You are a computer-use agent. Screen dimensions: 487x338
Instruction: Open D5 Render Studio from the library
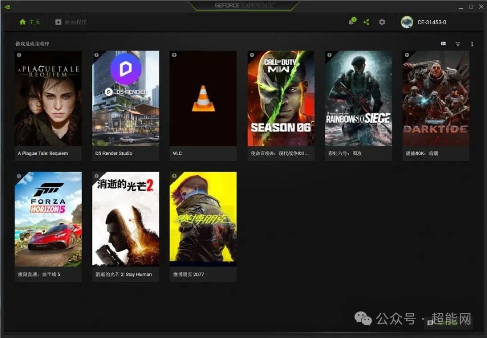[125, 99]
